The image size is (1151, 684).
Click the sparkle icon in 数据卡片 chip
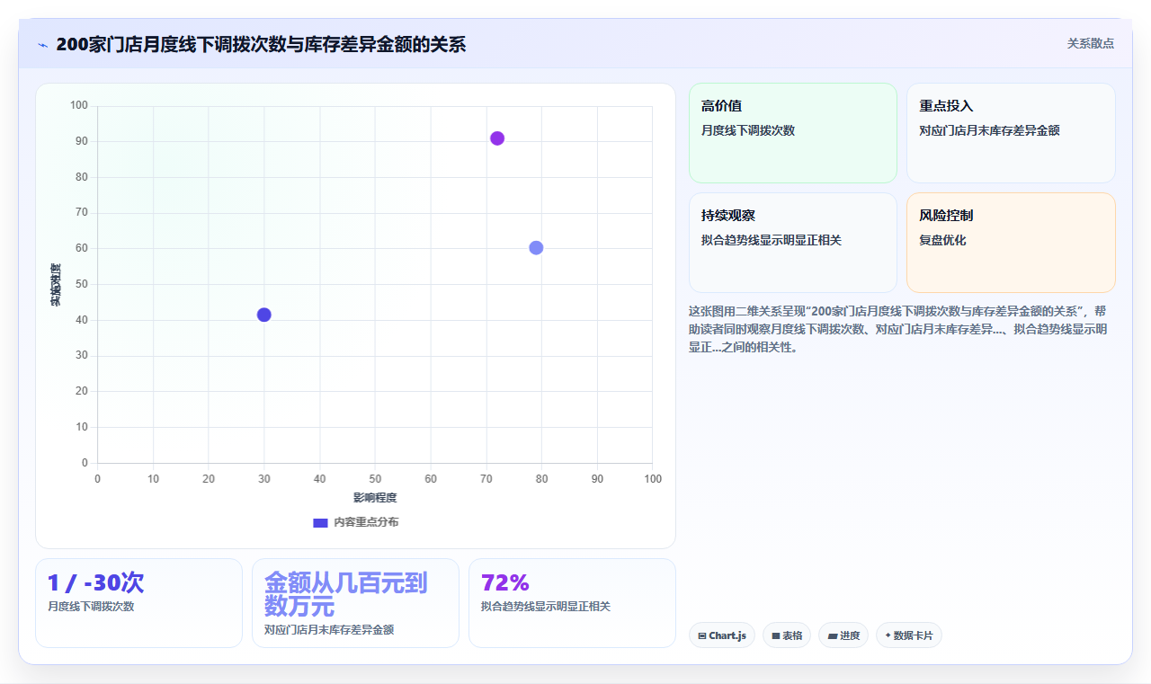[888, 635]
